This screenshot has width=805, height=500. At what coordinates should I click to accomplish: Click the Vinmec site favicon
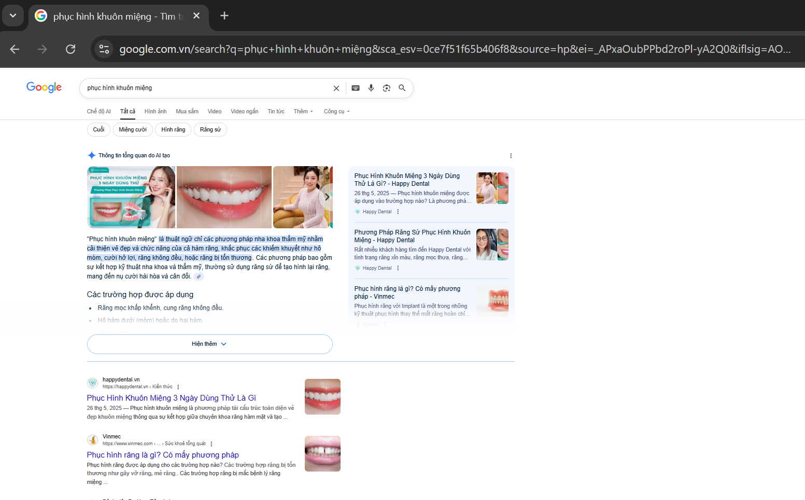93,440
